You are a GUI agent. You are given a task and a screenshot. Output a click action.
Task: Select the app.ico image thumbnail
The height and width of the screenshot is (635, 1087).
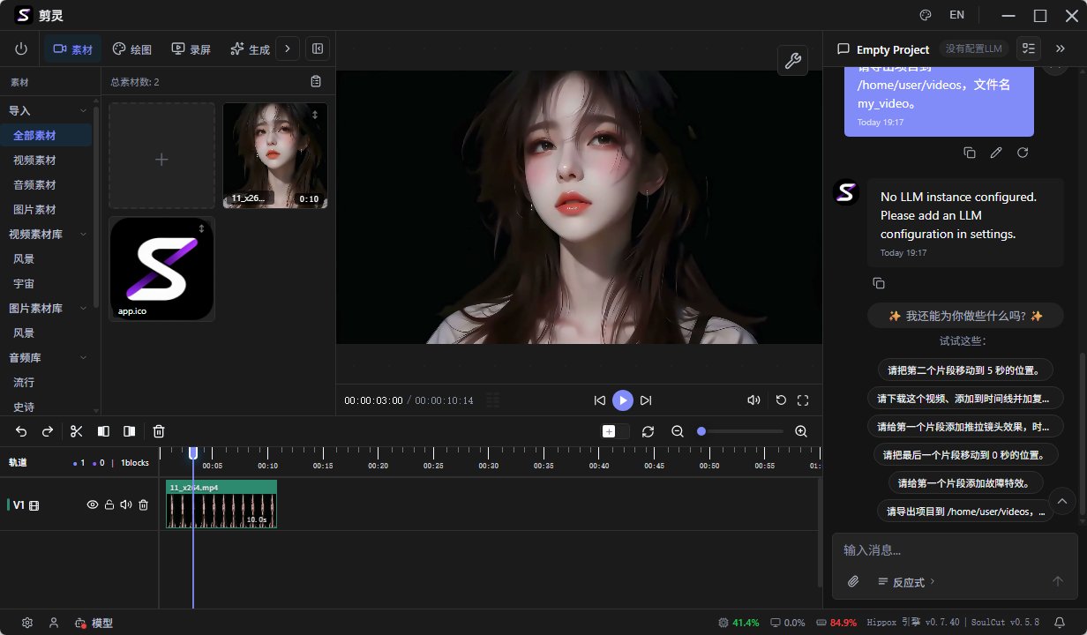click(x=162, y=268)
